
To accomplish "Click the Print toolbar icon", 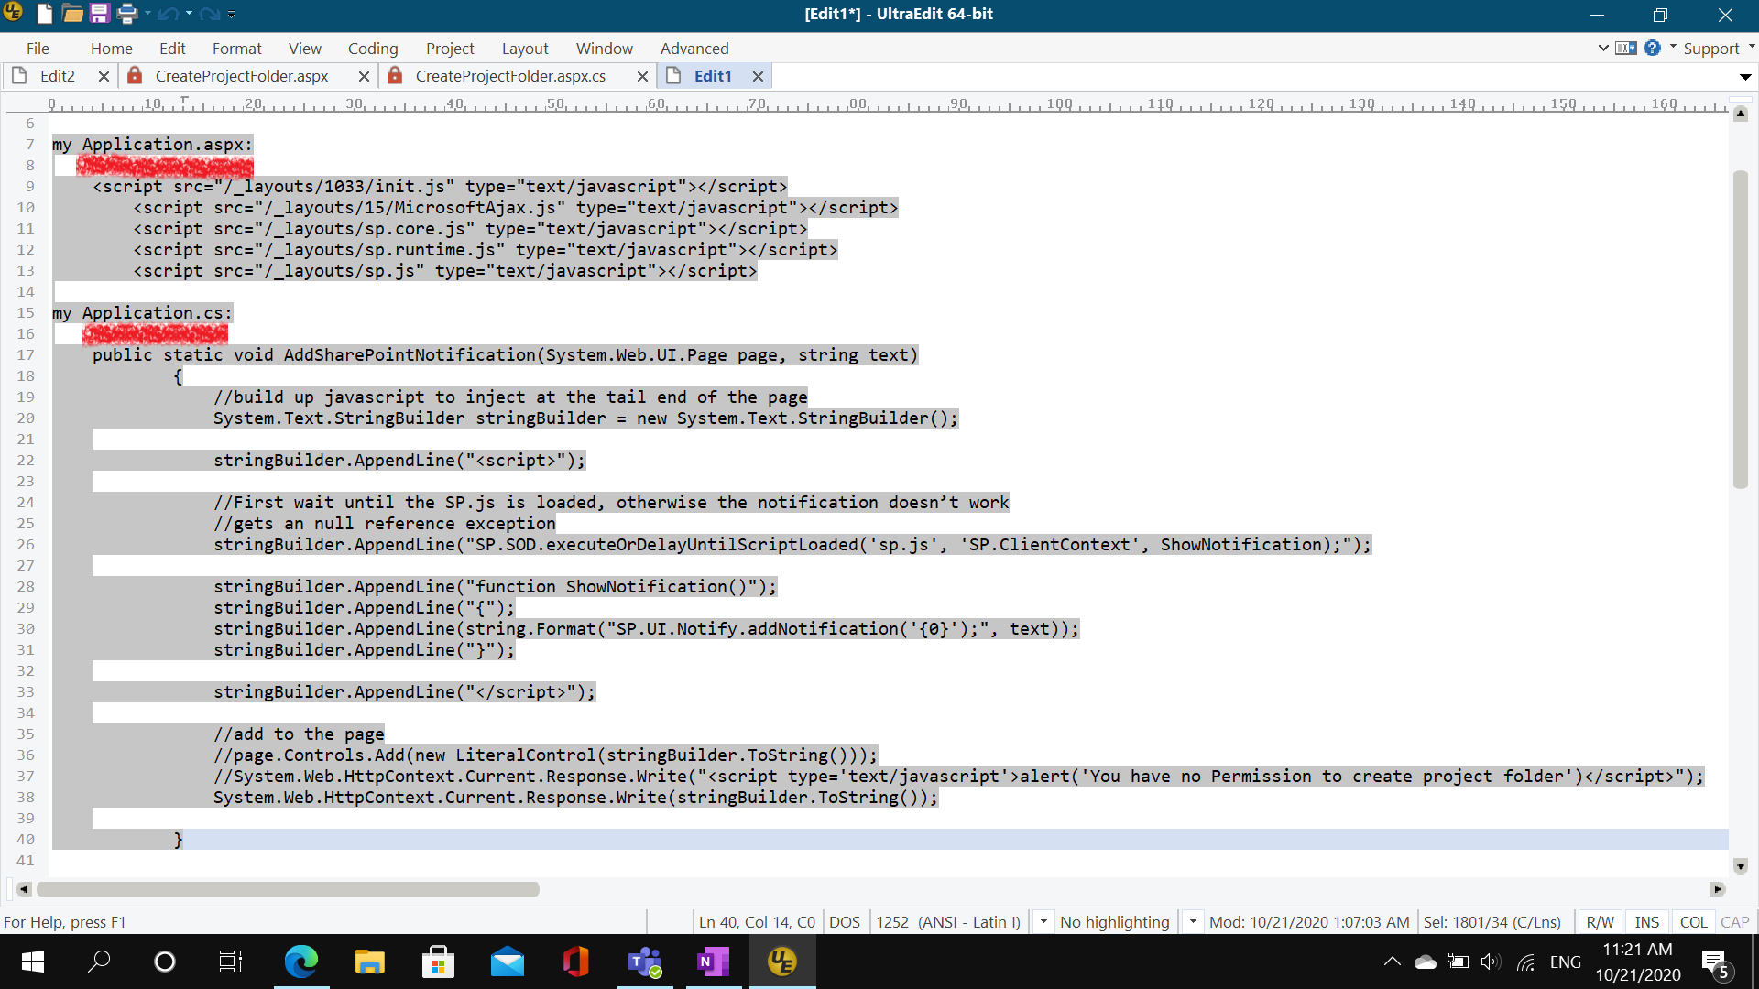I will [x=127, y=14].
